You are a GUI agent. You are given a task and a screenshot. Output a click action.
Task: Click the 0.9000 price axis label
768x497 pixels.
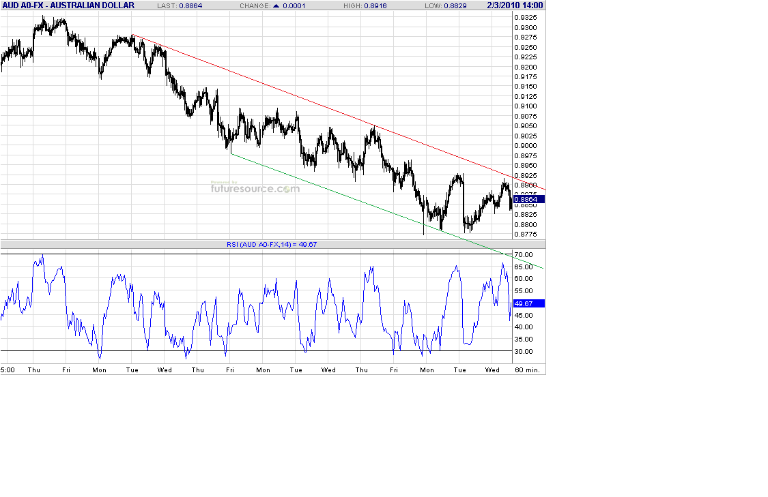(x=526, y=146)
